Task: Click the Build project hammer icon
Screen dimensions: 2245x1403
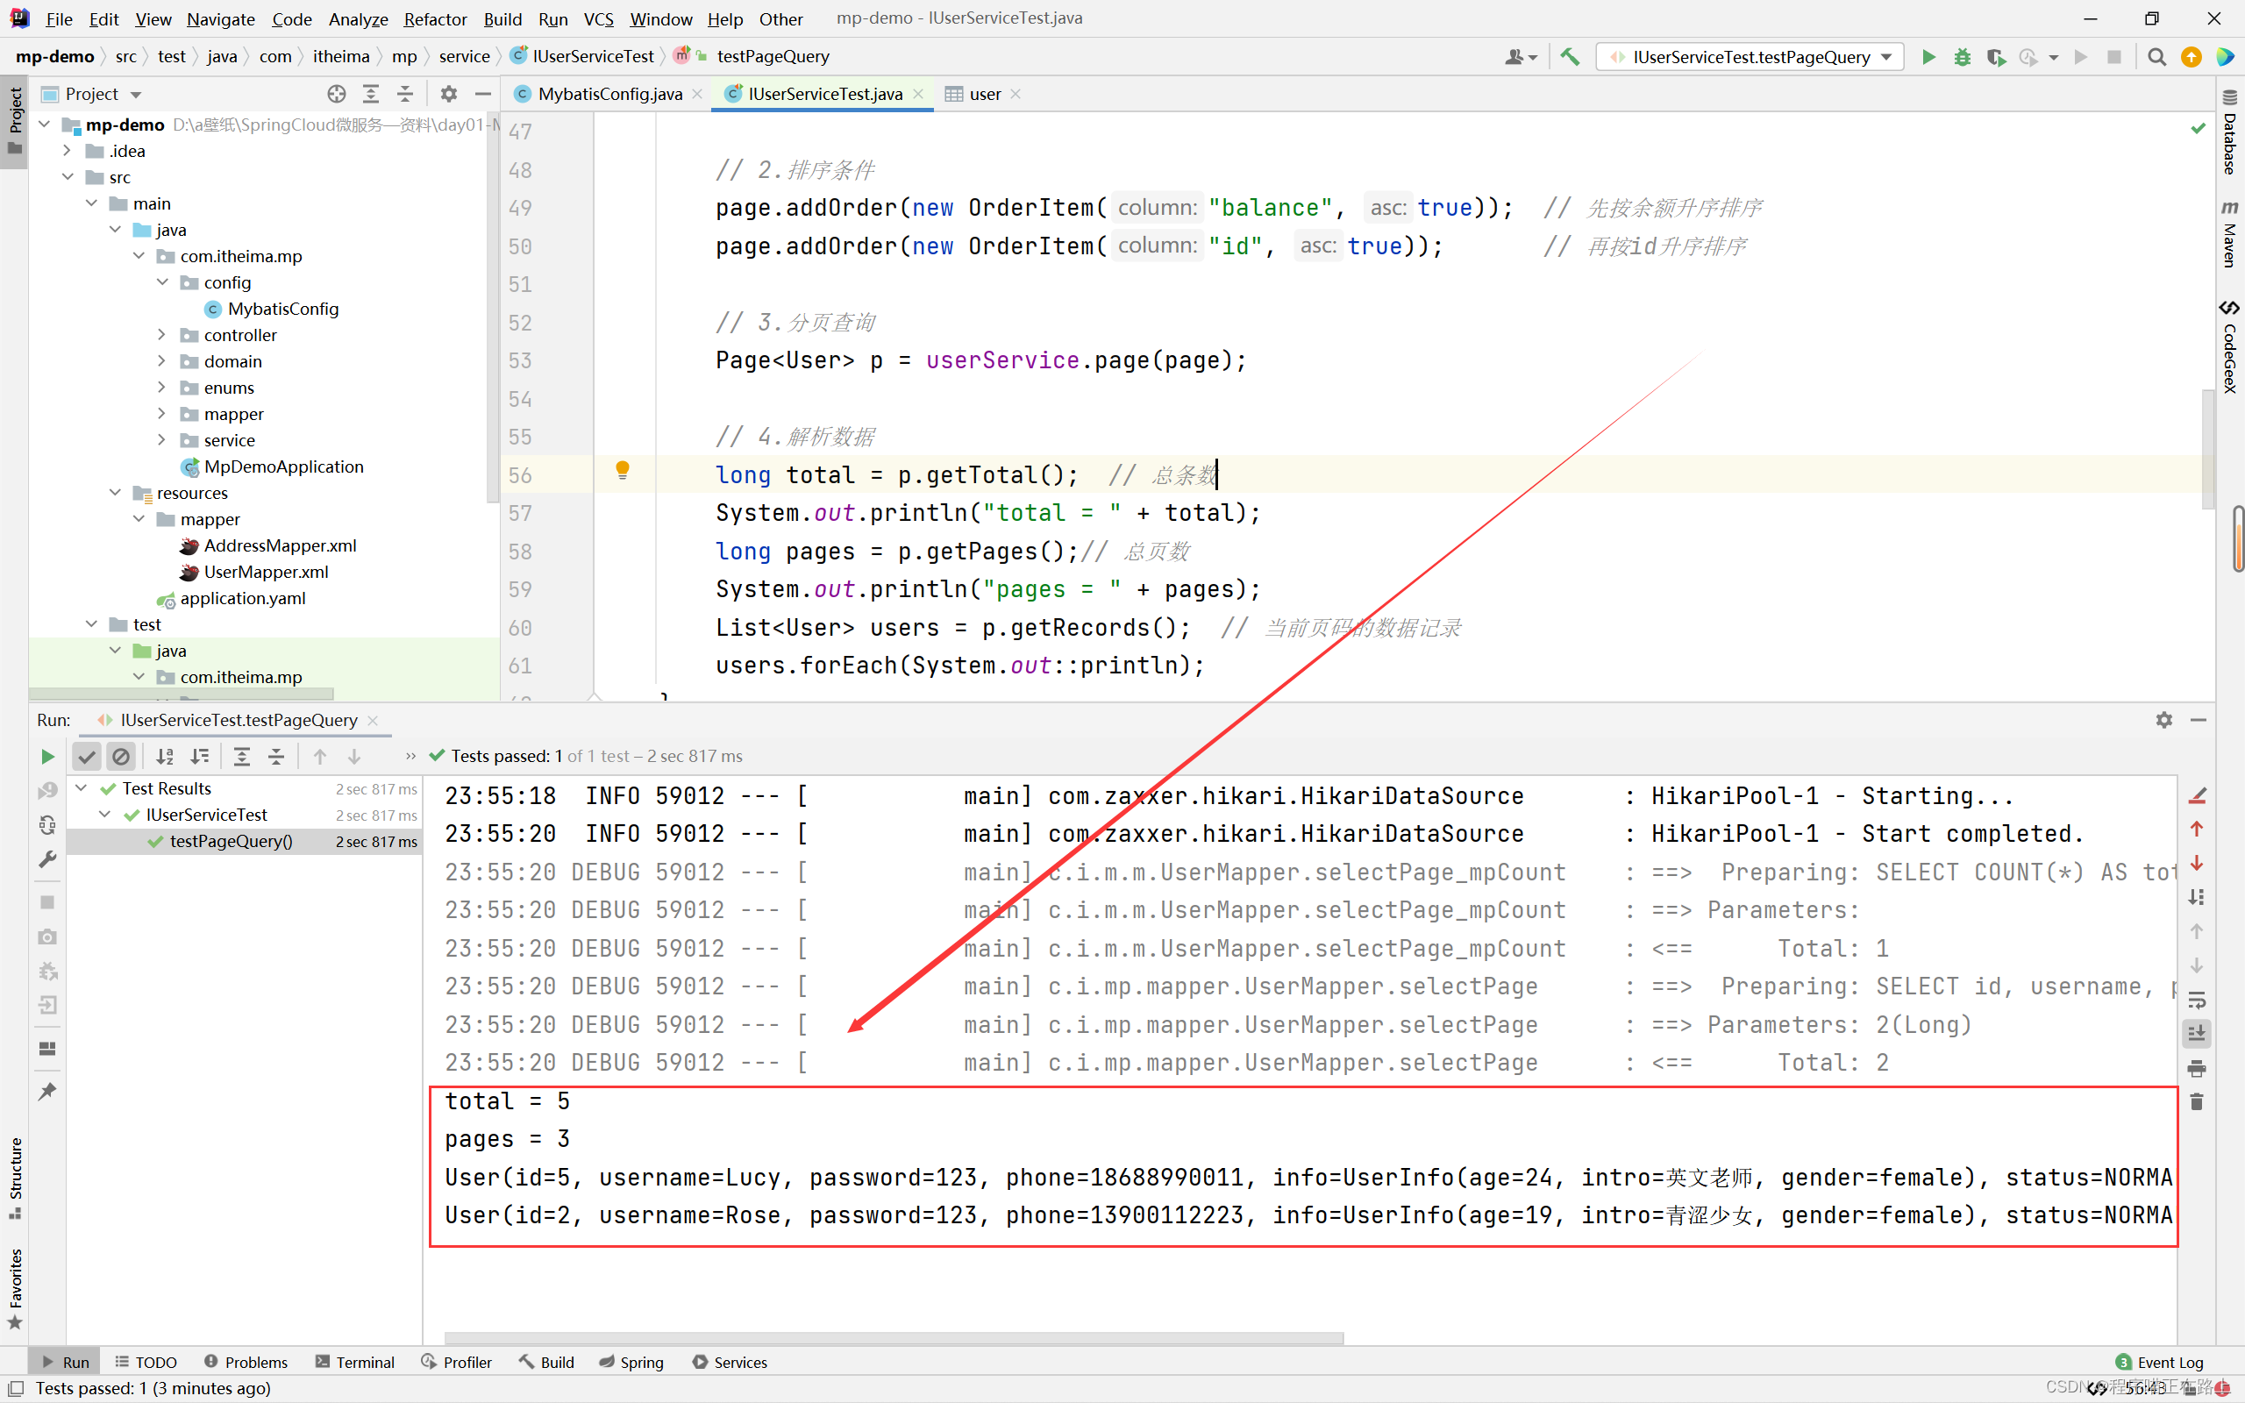Action: [1570, 57]
